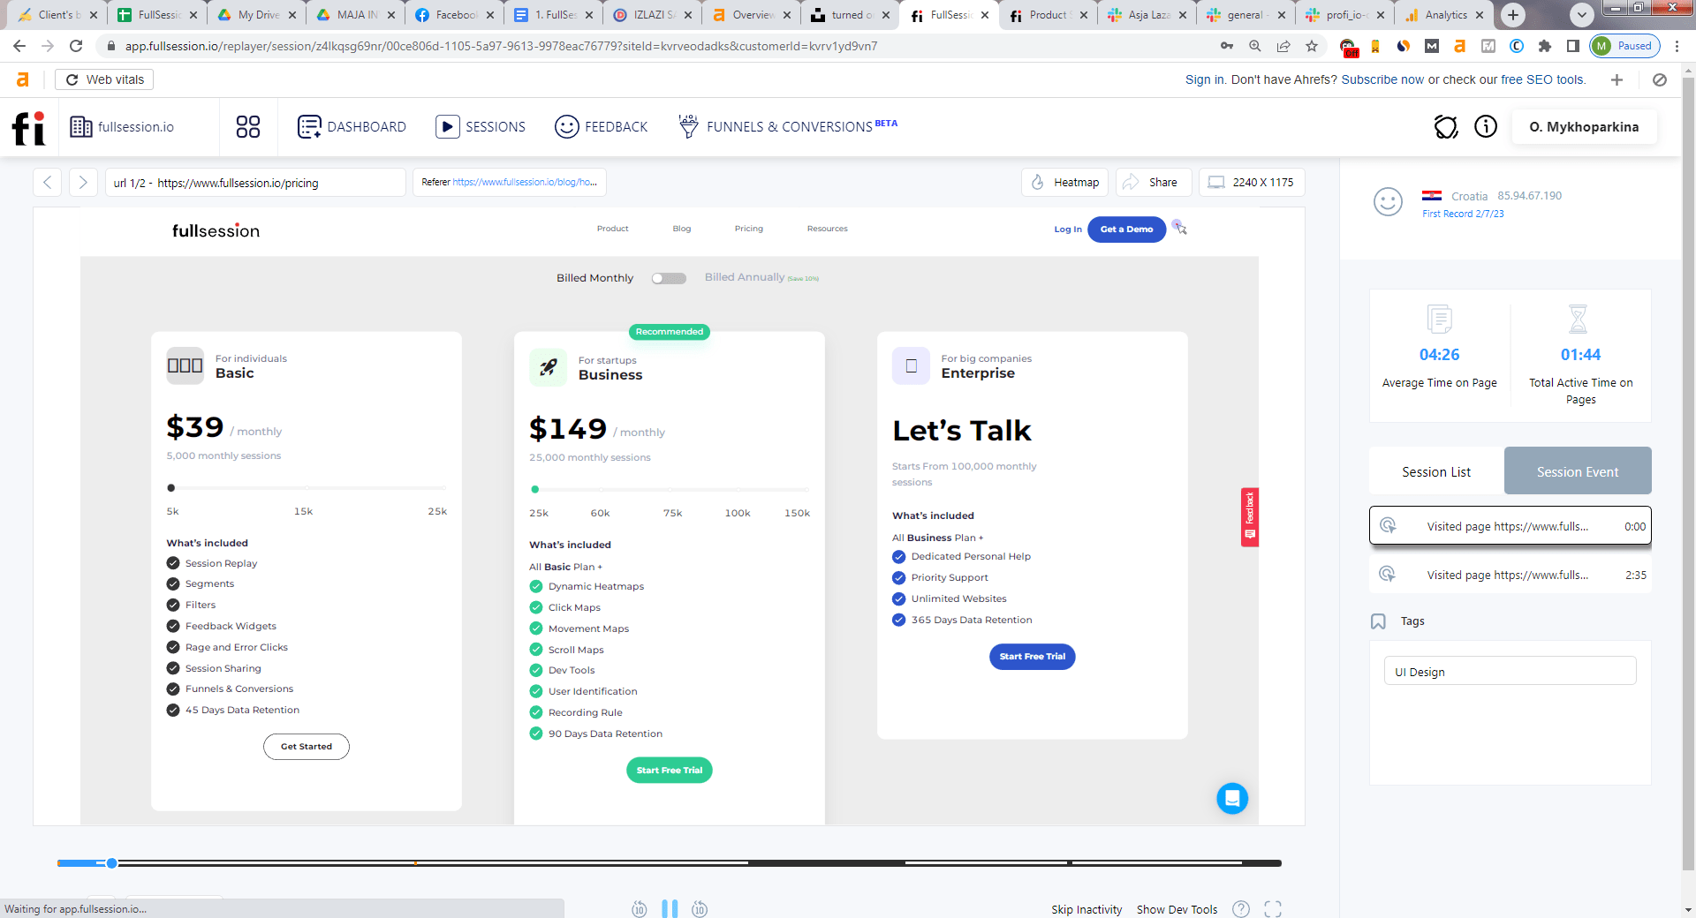The width and height of the screenshot is (1696, 918).
Task: Click the player help question mark icon
Action: [1241, 909]
